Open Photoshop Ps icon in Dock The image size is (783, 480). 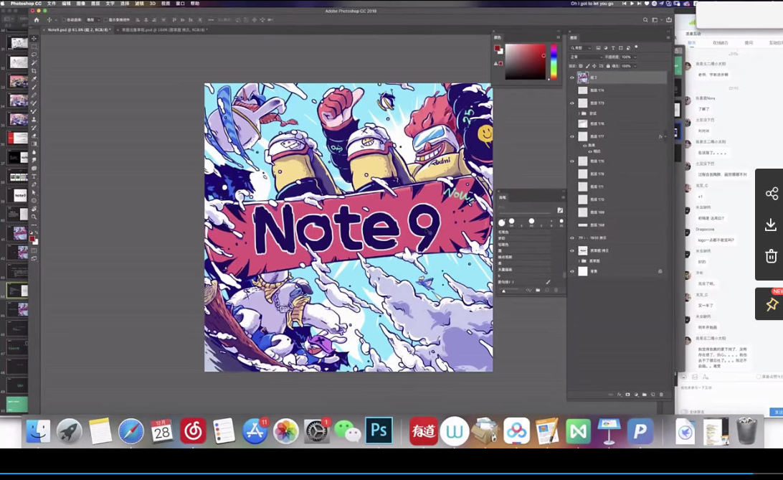[379, 430]
